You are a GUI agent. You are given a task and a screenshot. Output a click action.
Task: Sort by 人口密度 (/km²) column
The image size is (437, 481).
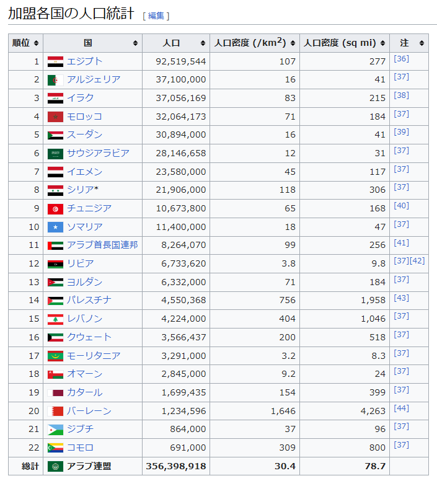(254, 43)
